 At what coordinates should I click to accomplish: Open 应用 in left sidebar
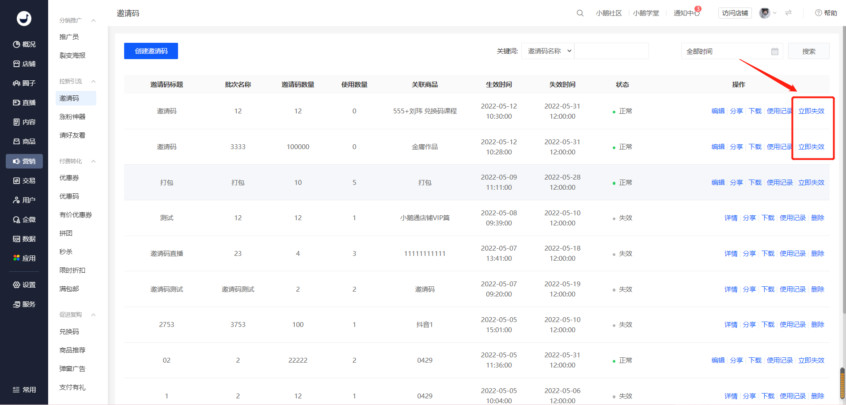point(24,258)
